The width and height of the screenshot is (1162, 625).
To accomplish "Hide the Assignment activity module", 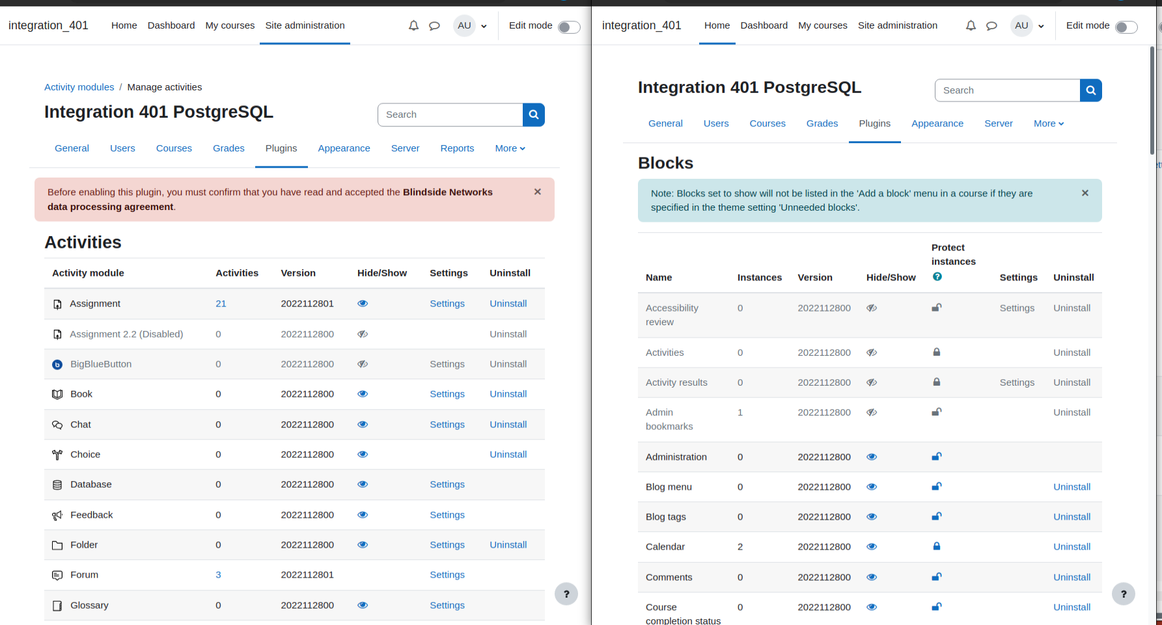I will pos(363,304).
